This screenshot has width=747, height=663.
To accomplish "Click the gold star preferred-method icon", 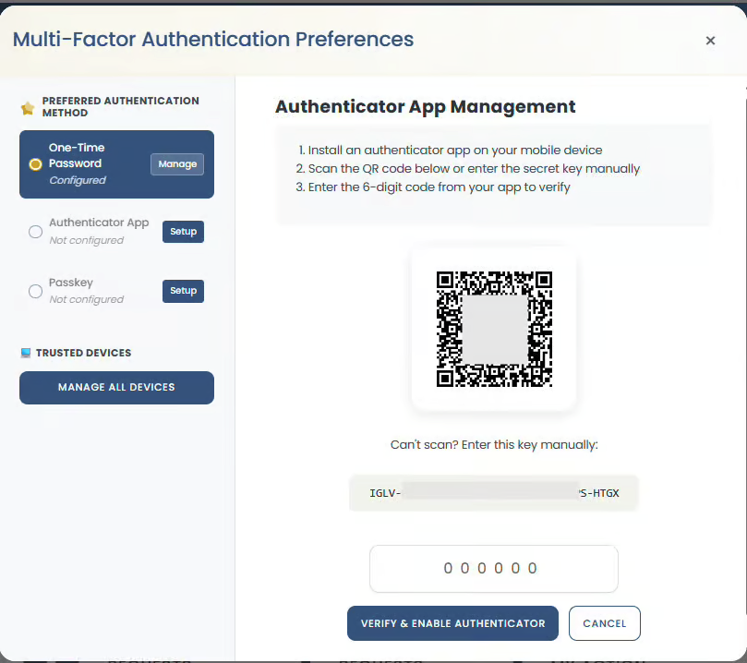I will click(x=28, y=108).
